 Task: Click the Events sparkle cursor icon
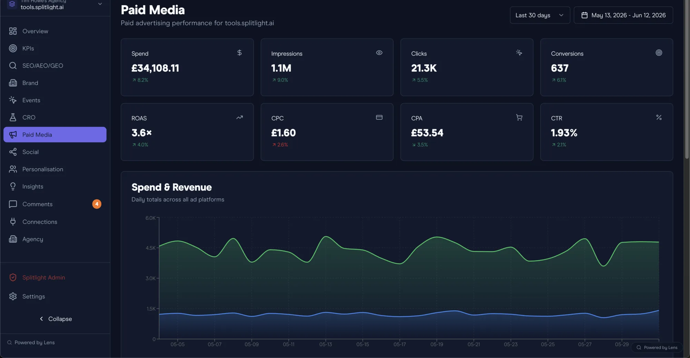click(13, 100)
